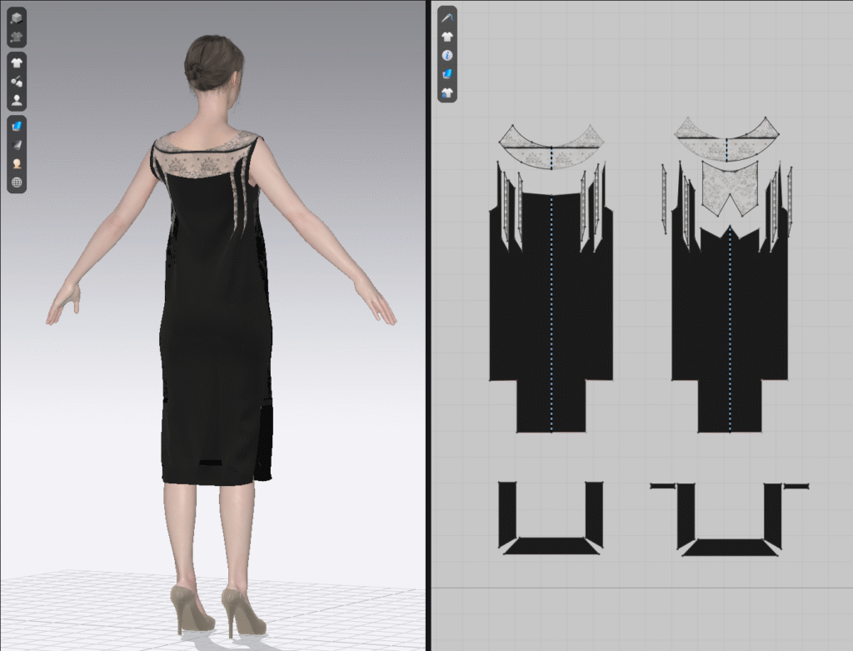Click the gray dotted shirt icon in 3D view
The width and height of the screenshot is (853, 651).
17,37
